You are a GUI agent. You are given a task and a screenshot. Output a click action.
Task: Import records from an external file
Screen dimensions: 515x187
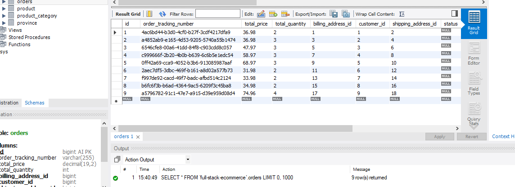coord(345,14)
